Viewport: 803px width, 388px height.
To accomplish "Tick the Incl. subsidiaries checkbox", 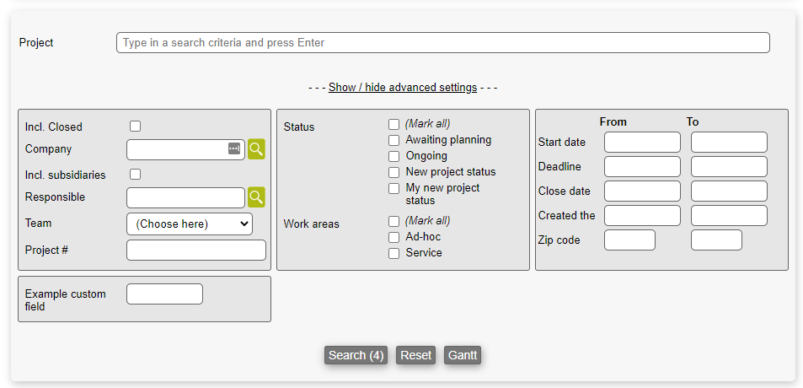I will click(x=135, y=175).
